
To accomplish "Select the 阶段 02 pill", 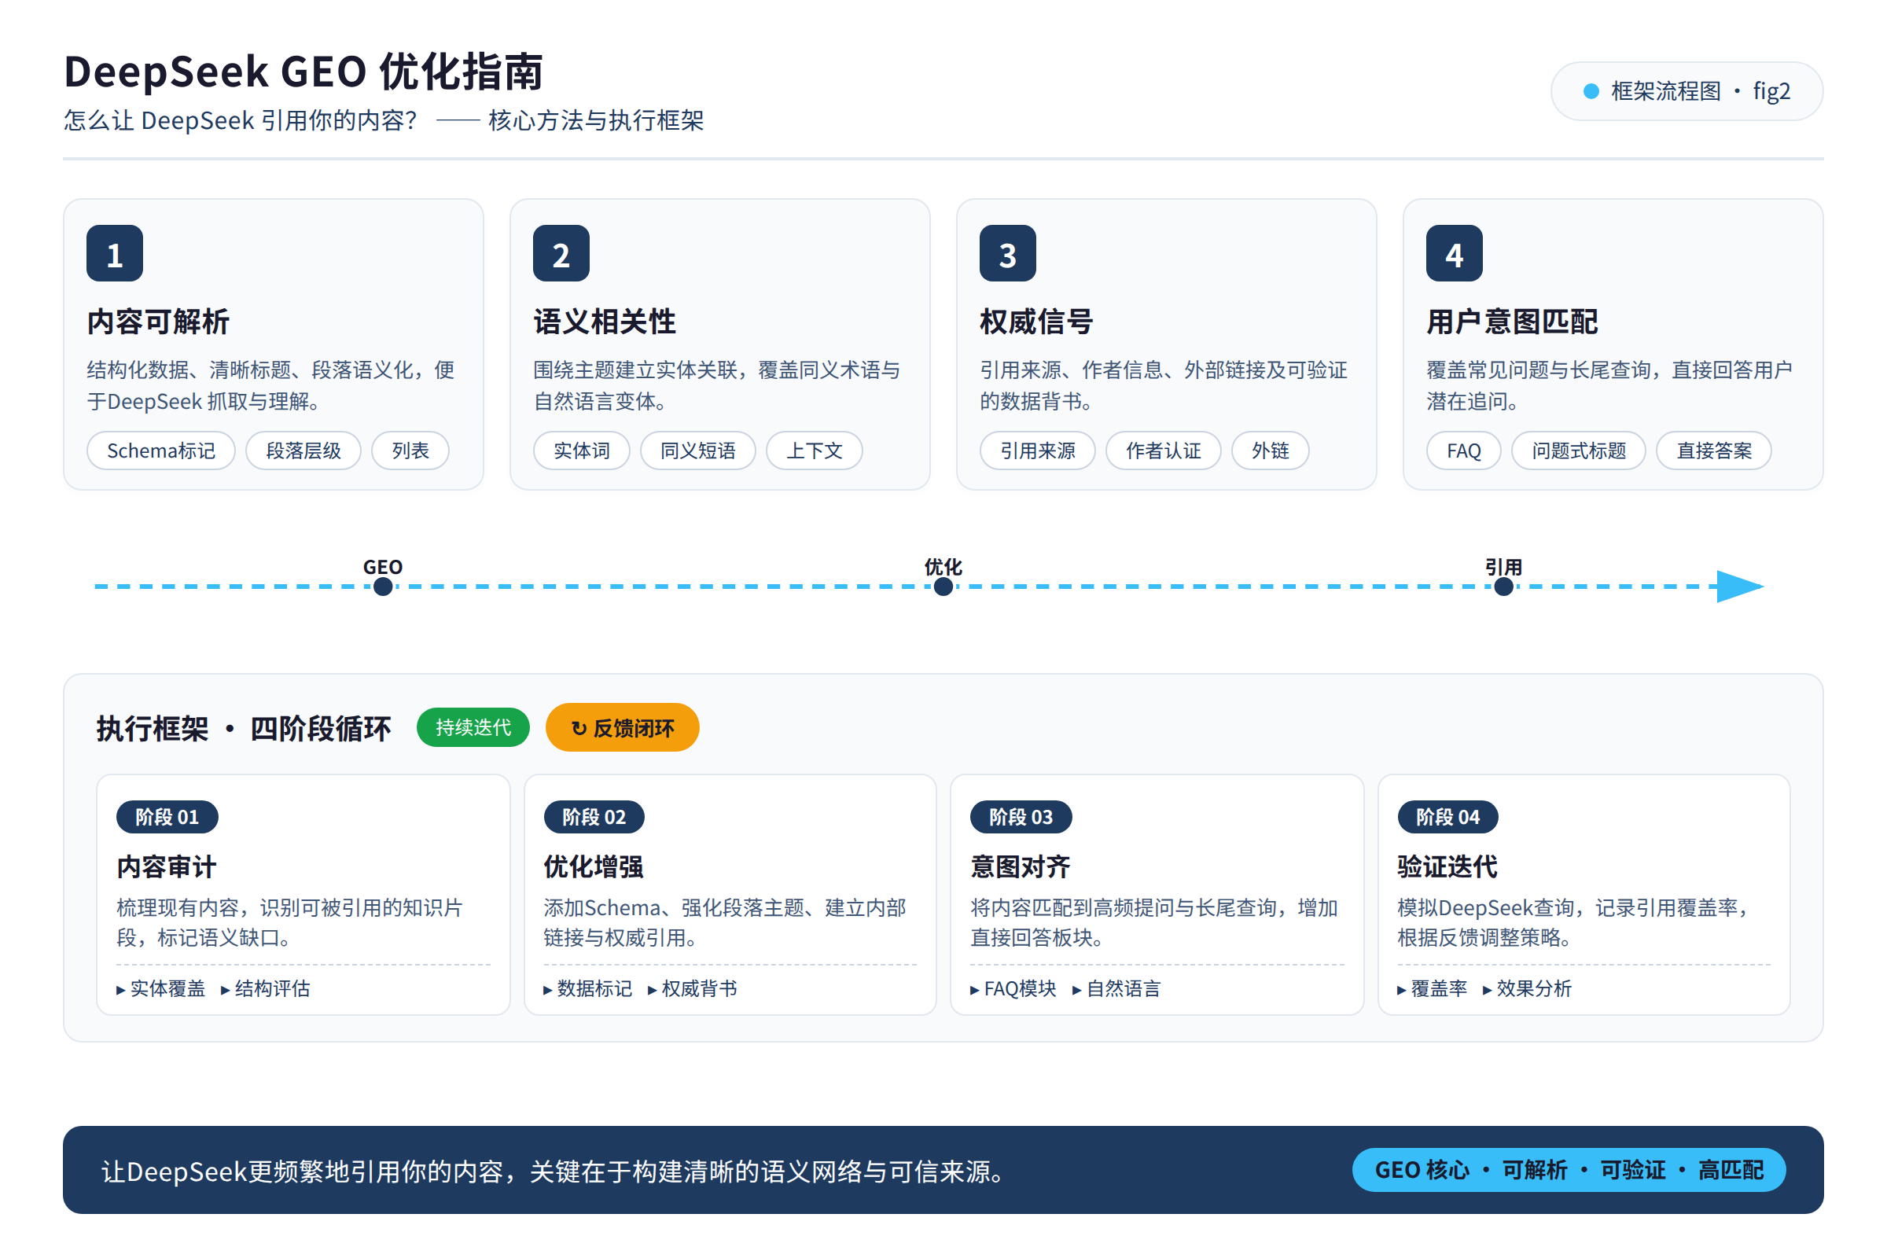I will 594,817.
